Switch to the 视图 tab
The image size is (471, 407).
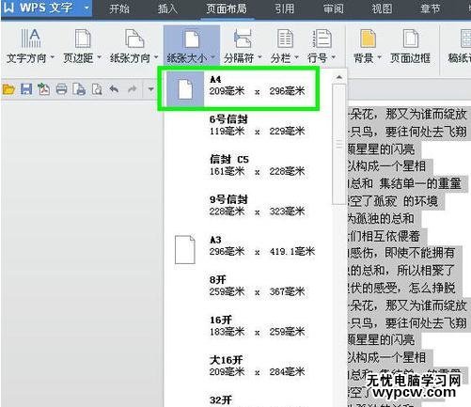(382, 8)
